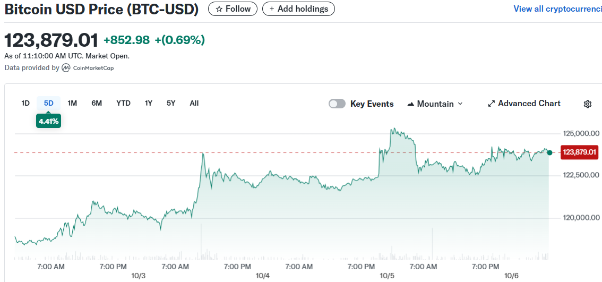Switch to the 6M range
Image resolution: width=602 pixels, height=282 pixels.
coord(97,103)
